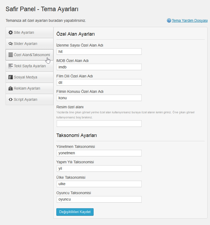Screen dimensions: 210x225
Task: Click the slider icon next to Slider Ayarları
Action: coord(10,44)
